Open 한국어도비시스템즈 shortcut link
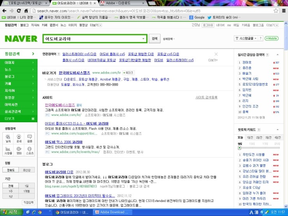 (74, 73)
